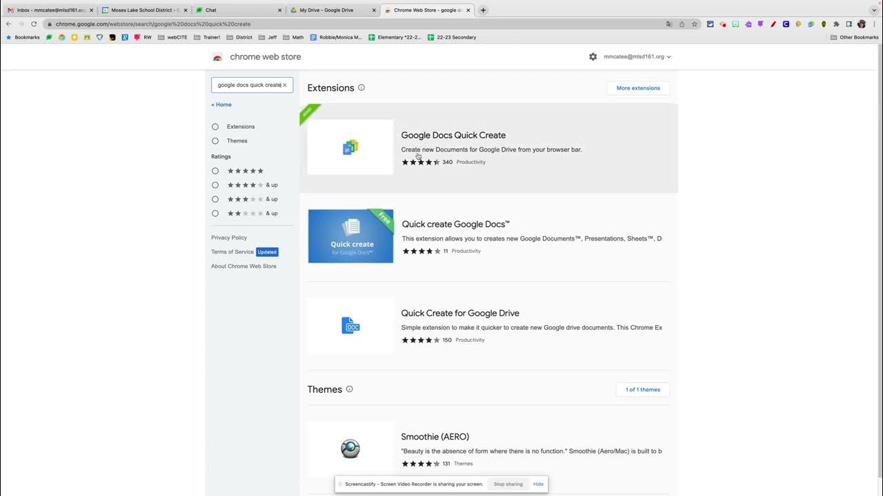Image resolution: width=883 pixels, height=496 pixels.
Task: Open the new tab plus button
Action: tap(483, 10)
